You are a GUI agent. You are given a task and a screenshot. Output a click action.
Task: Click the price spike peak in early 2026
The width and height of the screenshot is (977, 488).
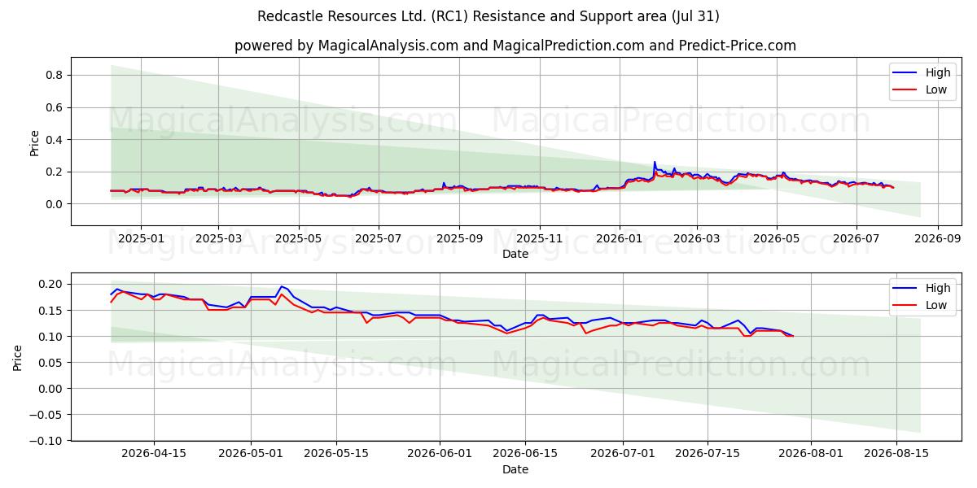(x=655, y=163)
